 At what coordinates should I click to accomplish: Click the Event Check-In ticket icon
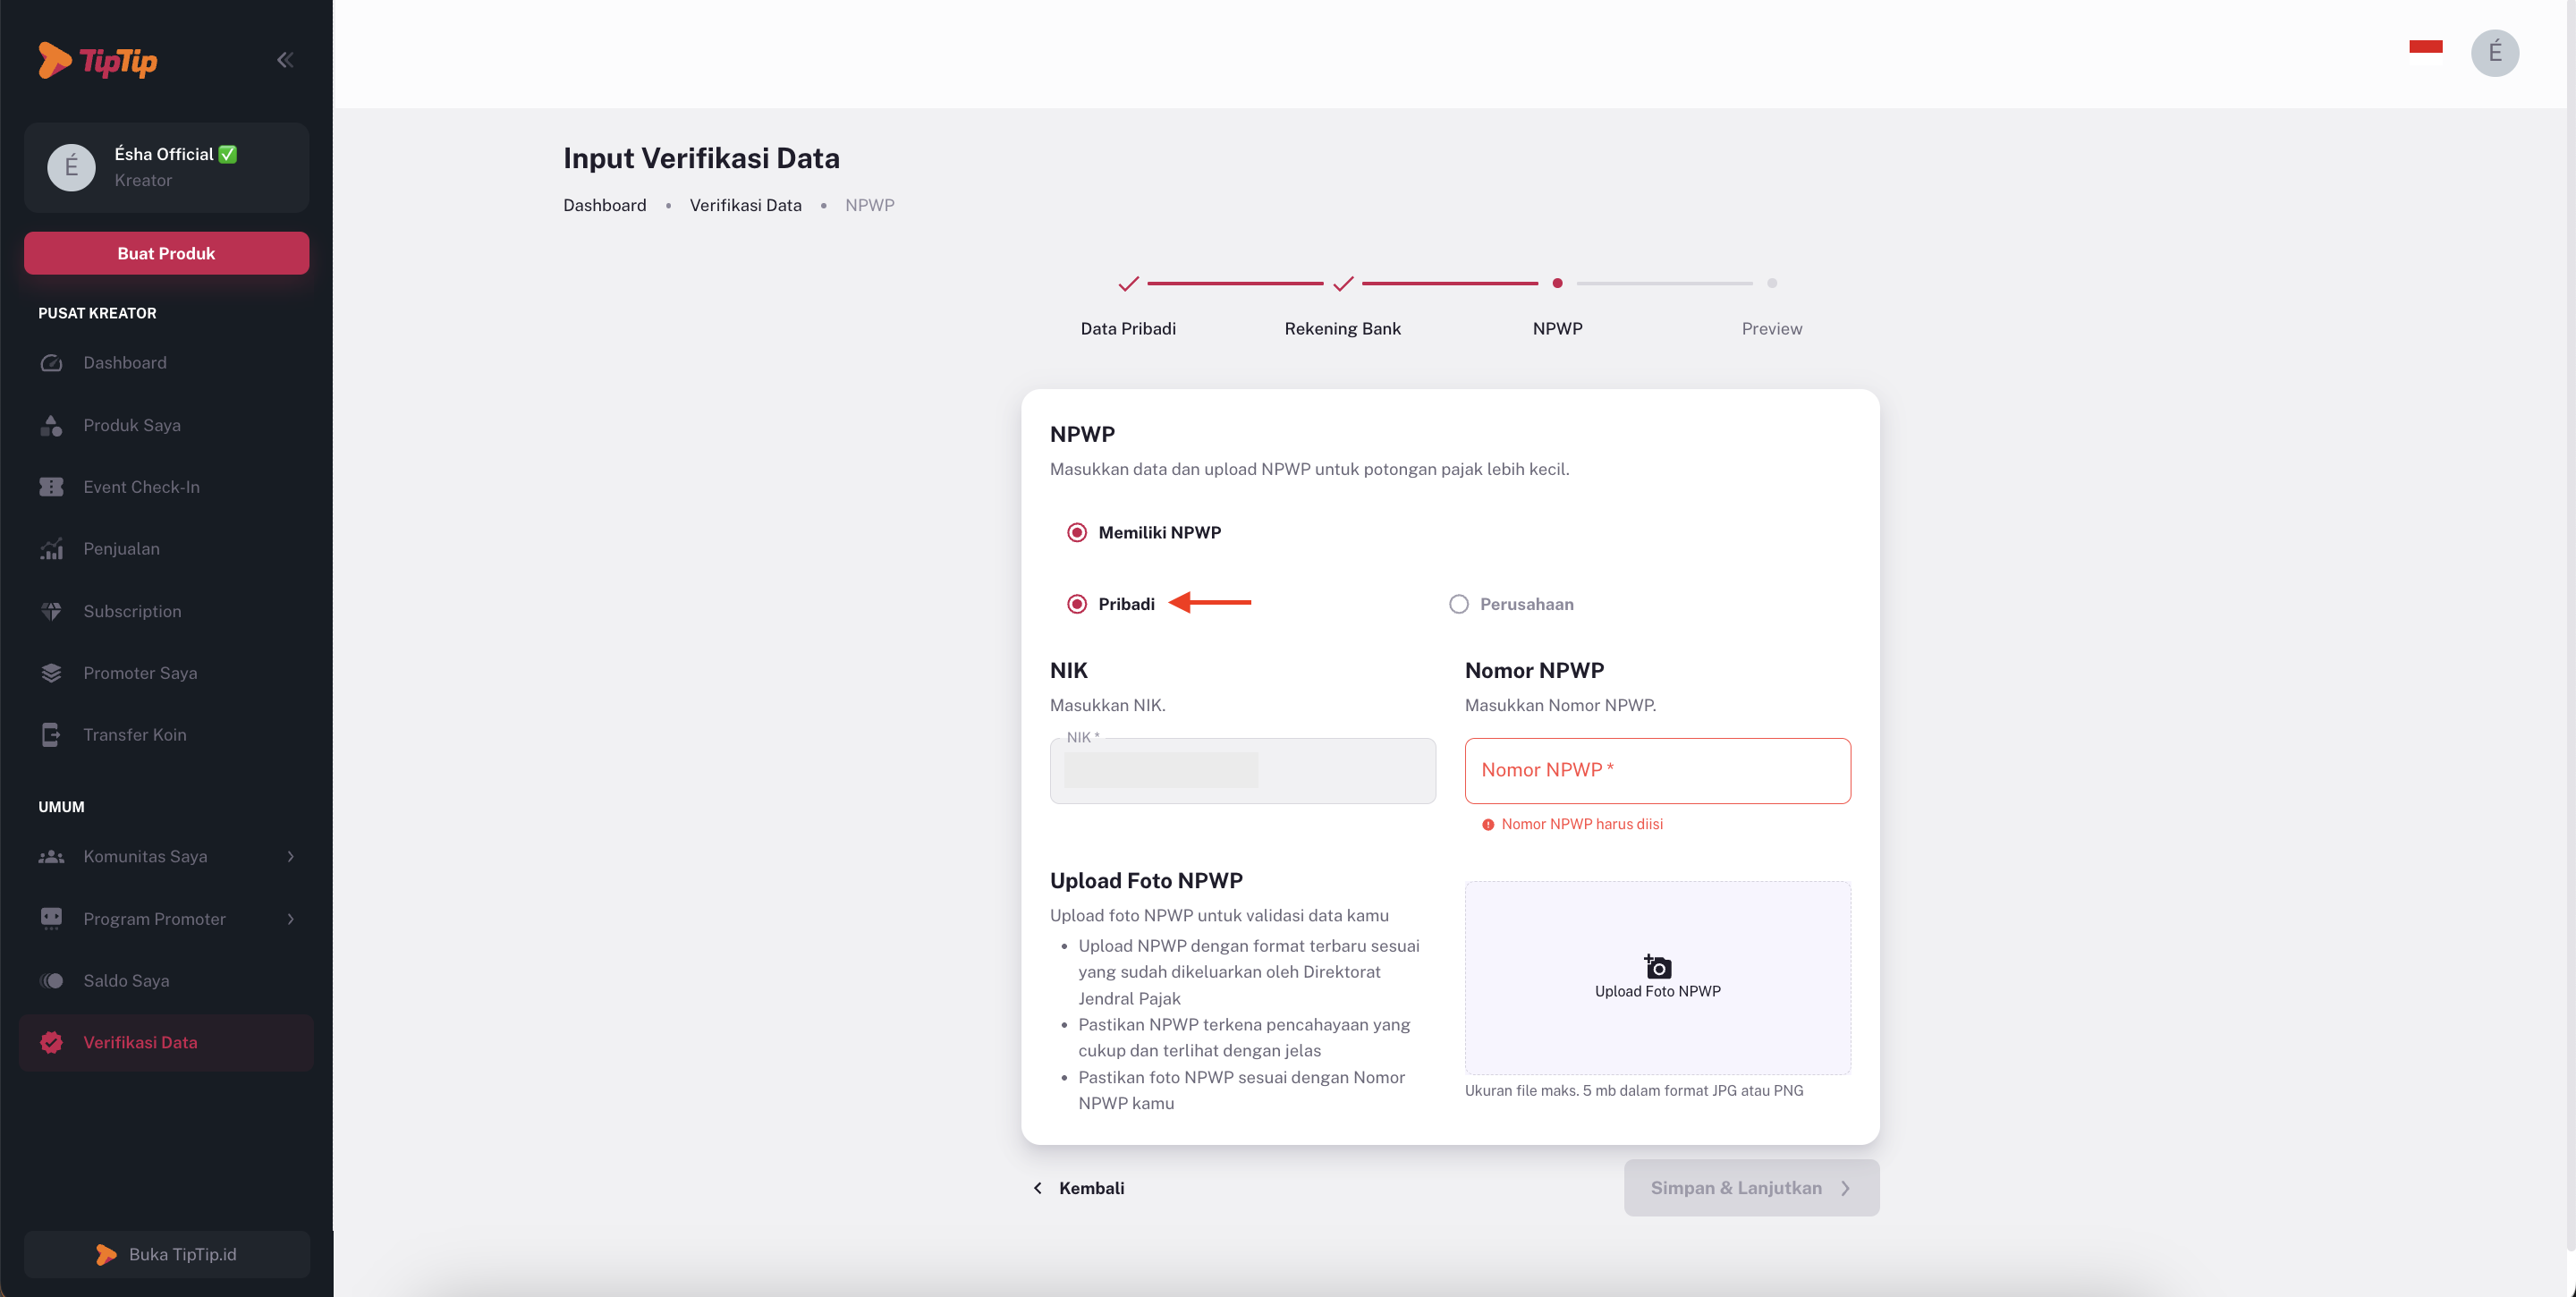tap(51, 487)
